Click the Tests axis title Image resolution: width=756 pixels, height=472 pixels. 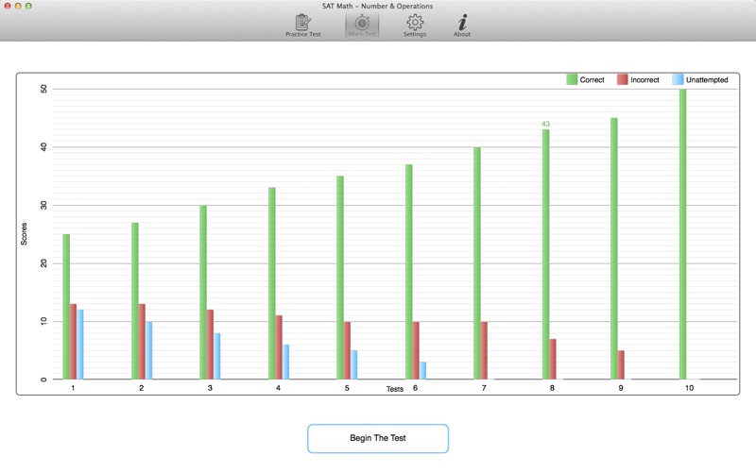[394, 389]
